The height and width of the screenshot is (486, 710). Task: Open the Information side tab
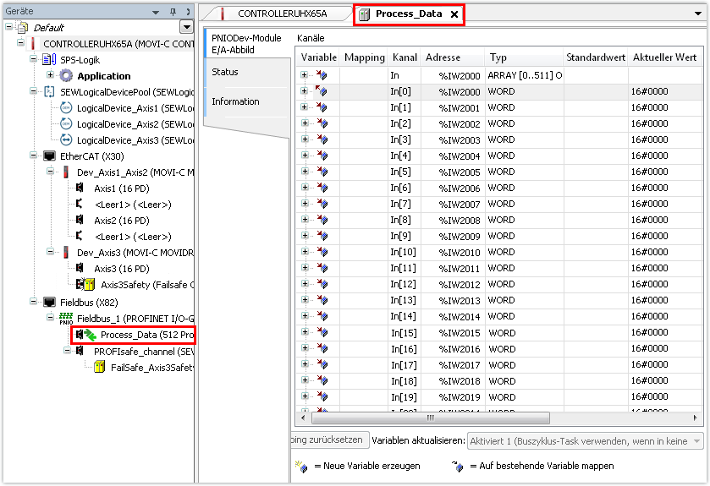point(235,101)
